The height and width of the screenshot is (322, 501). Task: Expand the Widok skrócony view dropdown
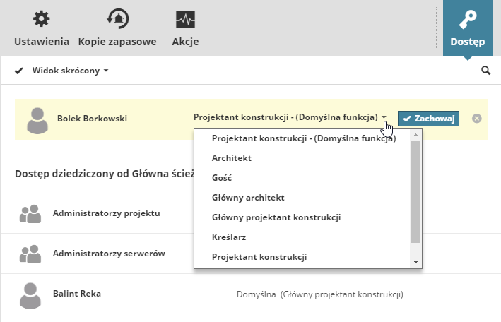coord(70,71)
